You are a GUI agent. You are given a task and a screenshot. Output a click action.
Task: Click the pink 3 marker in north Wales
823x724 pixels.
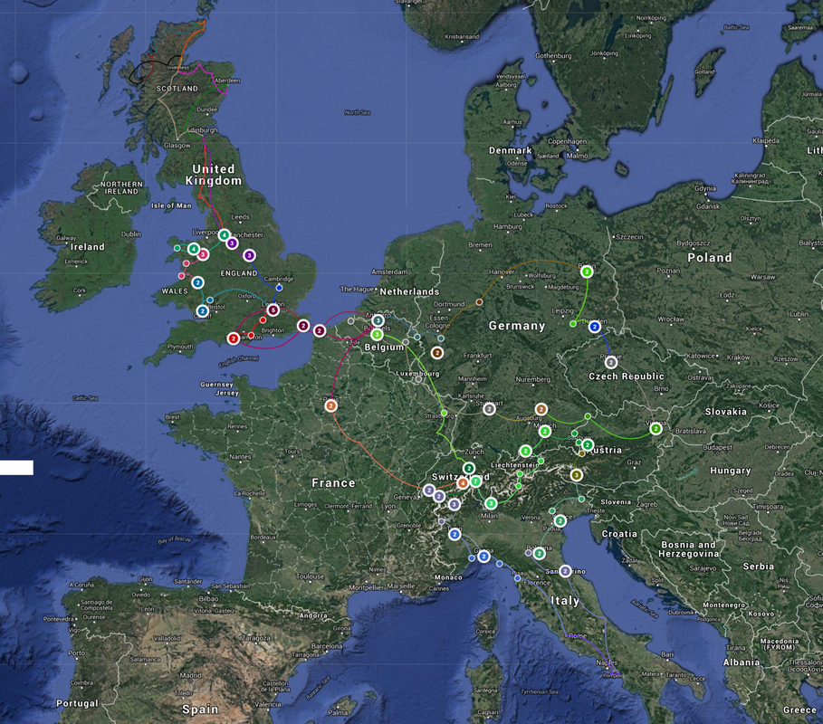tap(203, 255)
